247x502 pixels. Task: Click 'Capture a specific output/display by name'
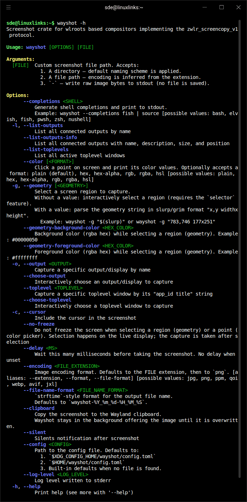[92, 270]
